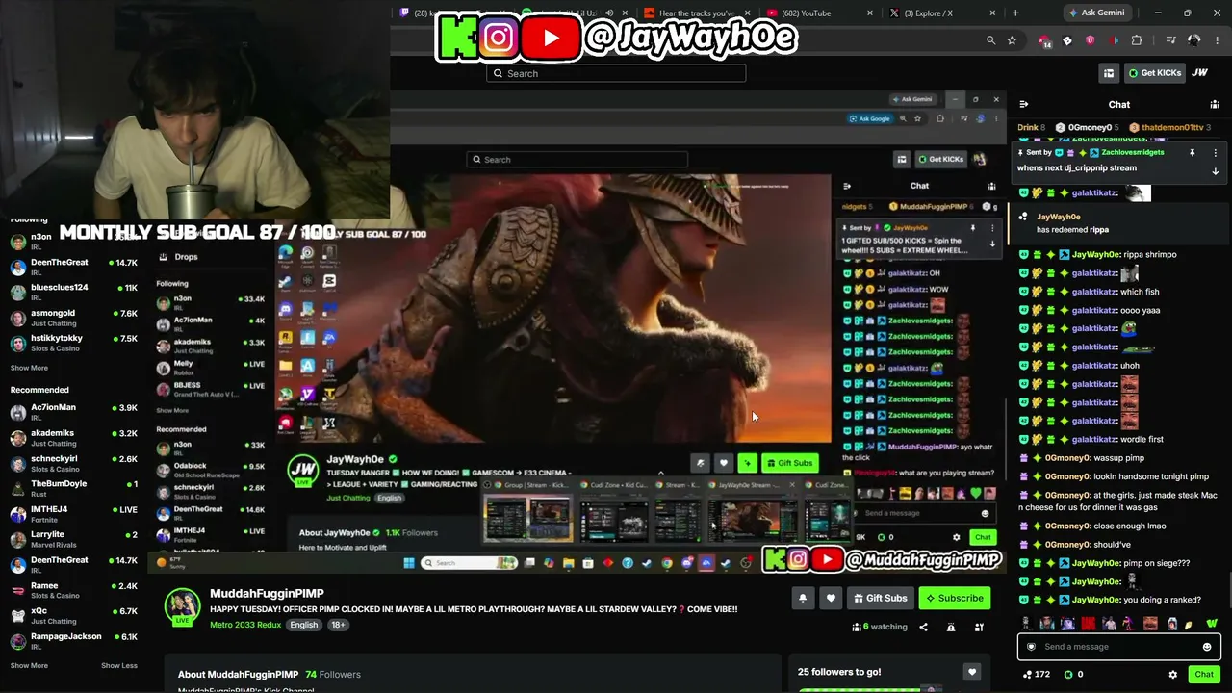1232x693 pixels.
Task: Click the English language tag under the stream title
Action: click(x=304, y=625)
